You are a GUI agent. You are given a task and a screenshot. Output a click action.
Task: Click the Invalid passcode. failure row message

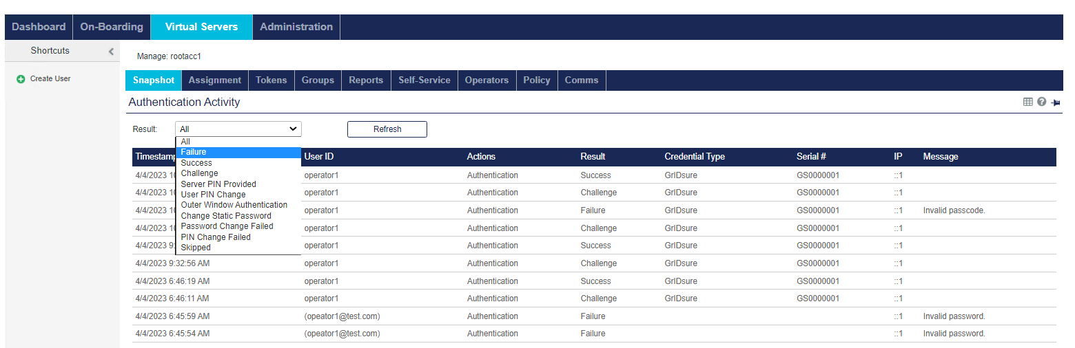(x=954, y=210)
